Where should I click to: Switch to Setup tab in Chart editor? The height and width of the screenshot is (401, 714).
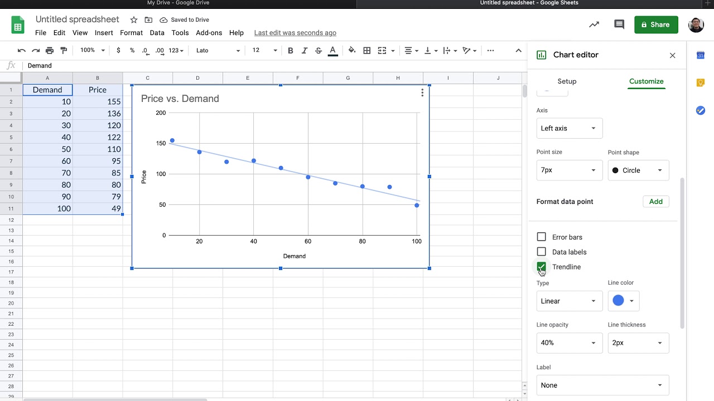567,81
